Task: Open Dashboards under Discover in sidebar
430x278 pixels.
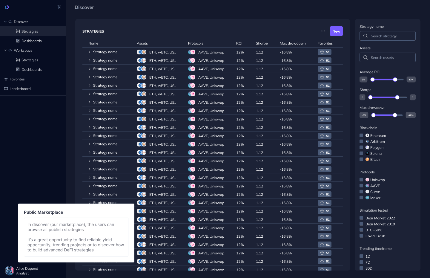Action: (x=33, y=41)
